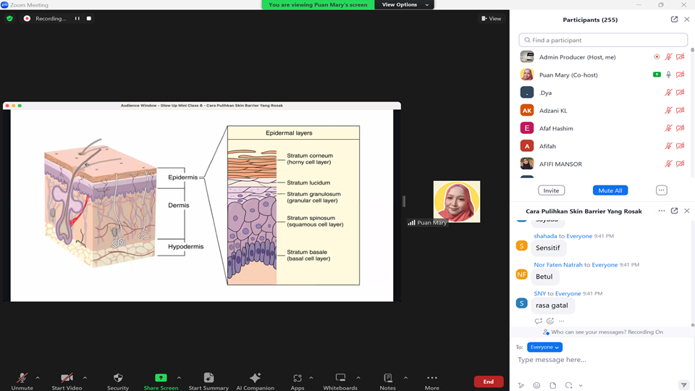Open chat panel more options ellipsis
The width and height of the screenshot is (695, 391).
coord(662,211)
